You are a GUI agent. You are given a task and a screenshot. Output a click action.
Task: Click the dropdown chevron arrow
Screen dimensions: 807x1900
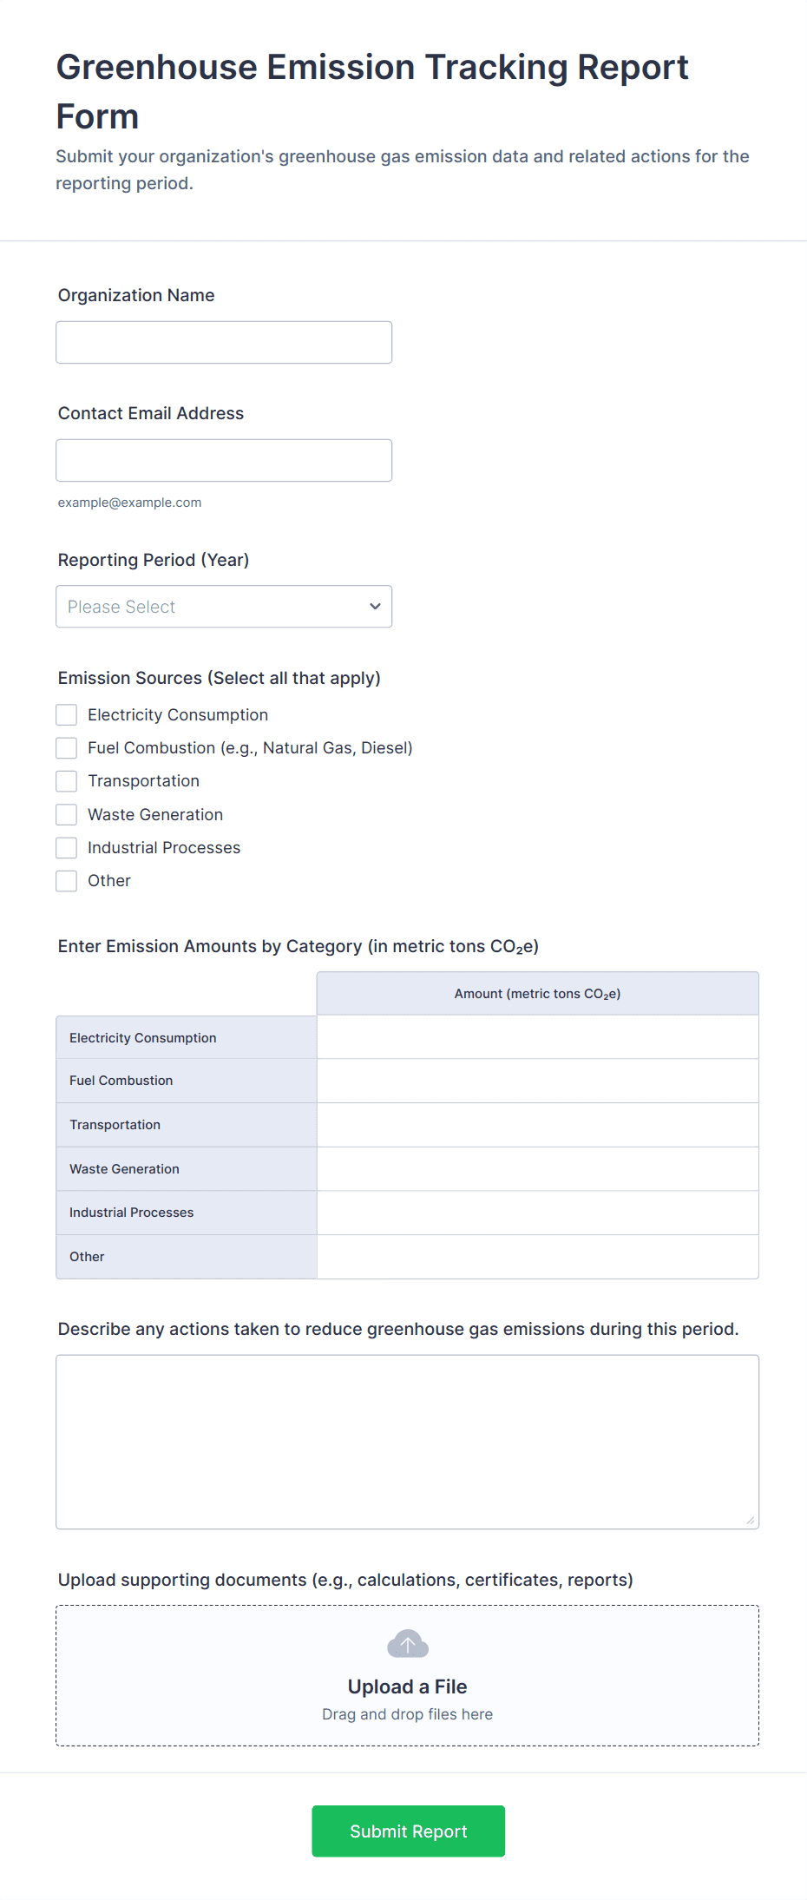click(375, 606)
